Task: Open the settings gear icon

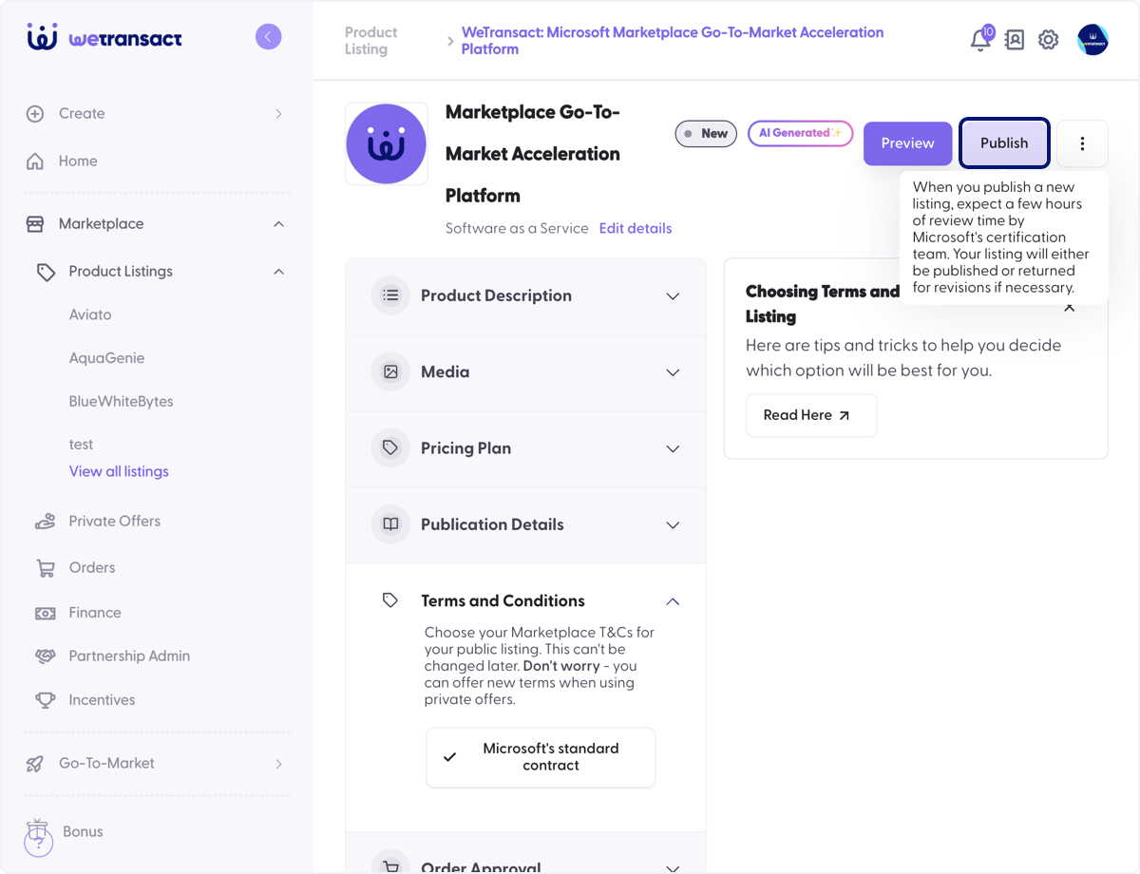Action: click(x=1048, y=40)
